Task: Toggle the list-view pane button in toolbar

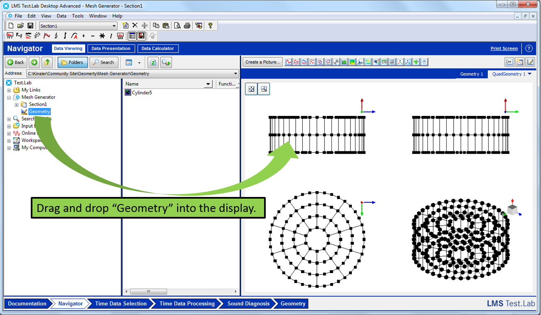Action: coord(132,36)
